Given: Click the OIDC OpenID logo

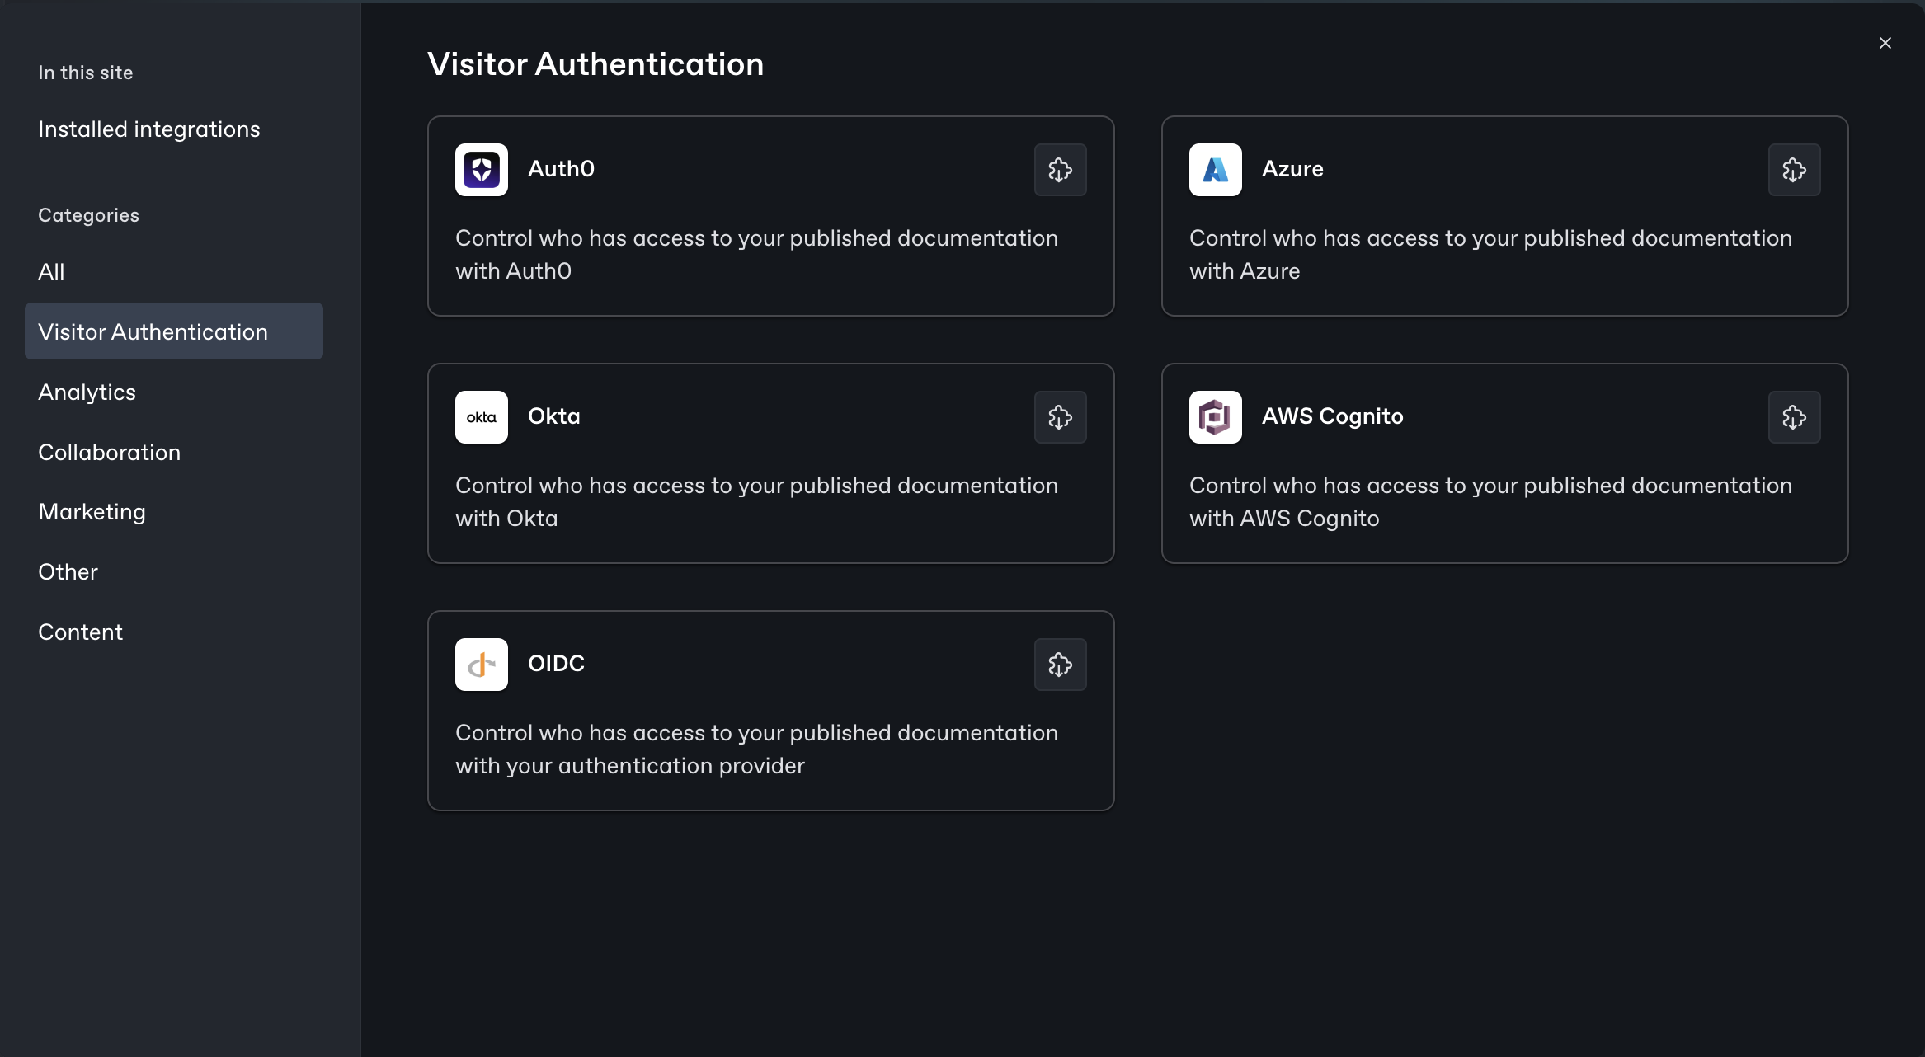Looking at the screenshot, I should click(x=482, y=665).
